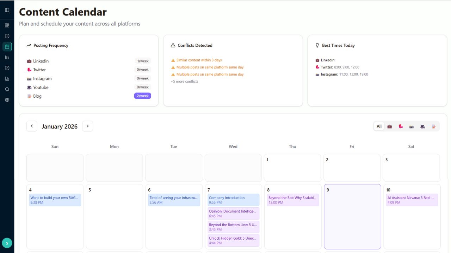Expand the '+5 more conflicts' list
451x253 pixels.
coord(185,82)
